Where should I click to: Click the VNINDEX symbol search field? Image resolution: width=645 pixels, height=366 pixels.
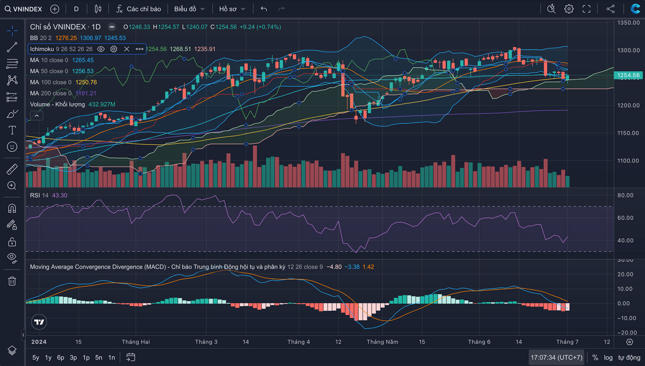coord(24,9)
